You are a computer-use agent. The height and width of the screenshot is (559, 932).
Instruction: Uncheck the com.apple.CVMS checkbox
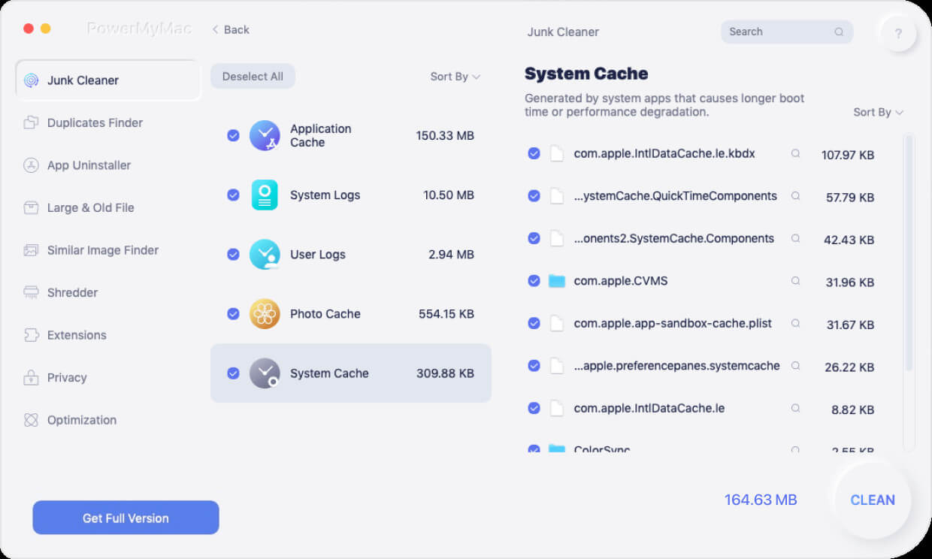click(x=534, y=280)
